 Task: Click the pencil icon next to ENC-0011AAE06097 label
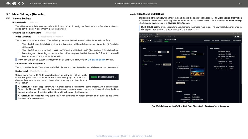(x=116, y=77)
